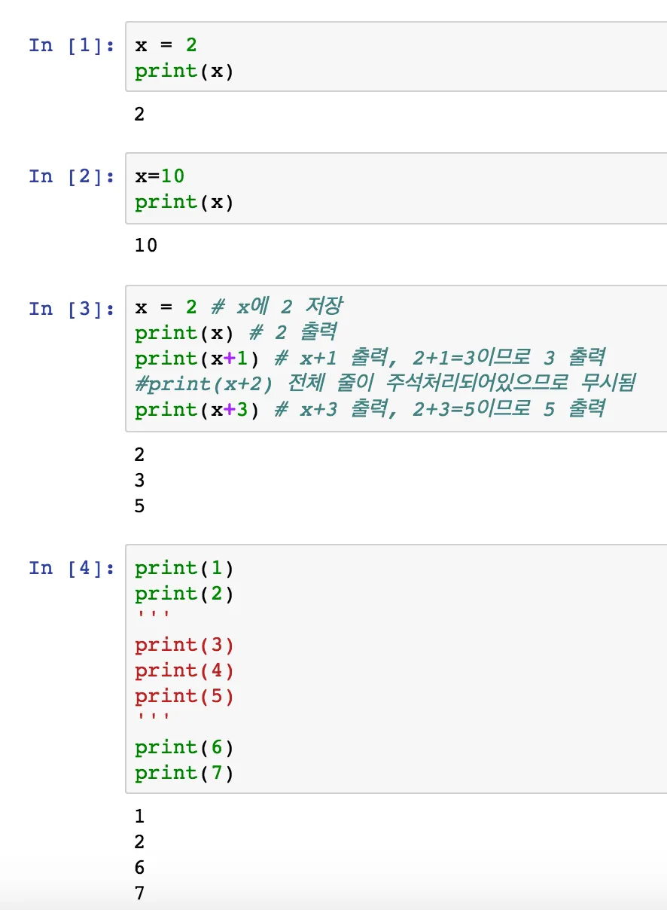This screenshot has height=910, width=667.
Task: Click the red 'print(5)' line
Action: tap(184, 696)
